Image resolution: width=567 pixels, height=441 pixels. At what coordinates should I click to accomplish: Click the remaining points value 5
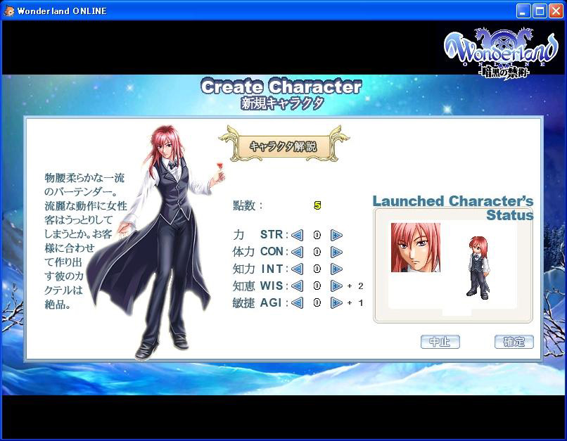click(317, 205)
